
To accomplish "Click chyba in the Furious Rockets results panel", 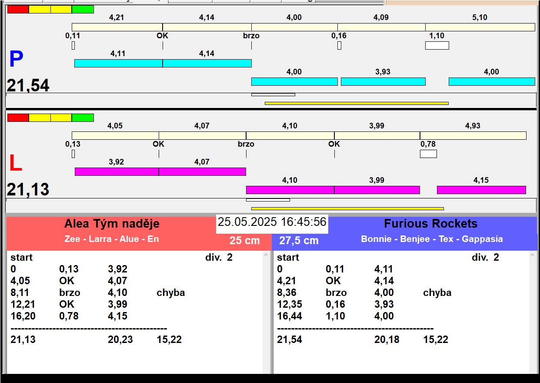I will (x=437, y=292).
